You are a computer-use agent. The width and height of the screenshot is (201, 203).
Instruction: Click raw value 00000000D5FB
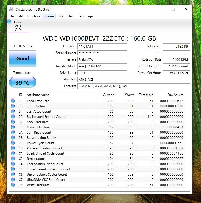click(171, 101)
